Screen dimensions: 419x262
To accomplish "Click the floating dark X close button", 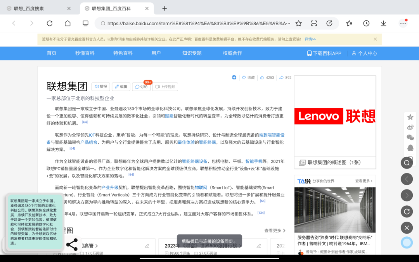I will pyautogui.click(x=407, y=228).
